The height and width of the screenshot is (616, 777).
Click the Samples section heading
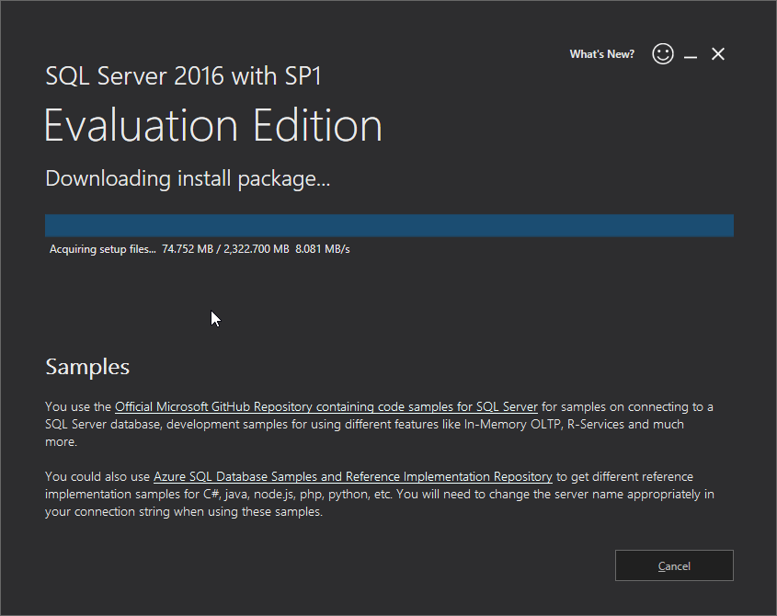pyautogui.click(x=87, y=367)
